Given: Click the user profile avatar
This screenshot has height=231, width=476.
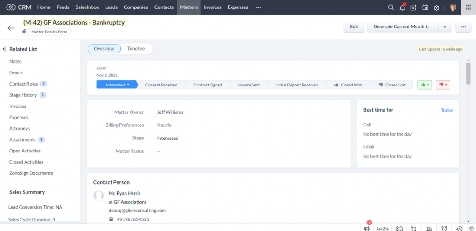Looking at the screenshot, I should tap(453, 7).
